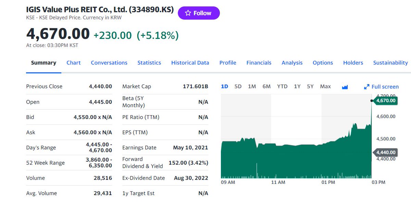Click the Market Cap value 171.601B
The image size is (411, 215).
[196, 86]
